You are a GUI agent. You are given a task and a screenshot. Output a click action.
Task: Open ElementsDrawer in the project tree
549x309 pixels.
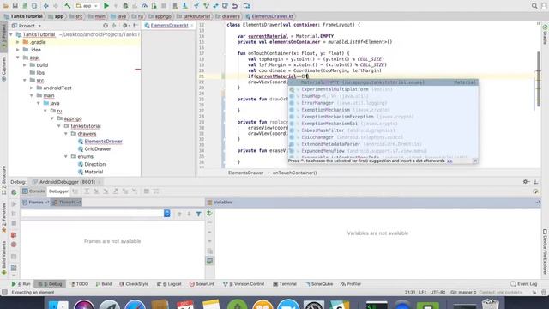(103, 142)
